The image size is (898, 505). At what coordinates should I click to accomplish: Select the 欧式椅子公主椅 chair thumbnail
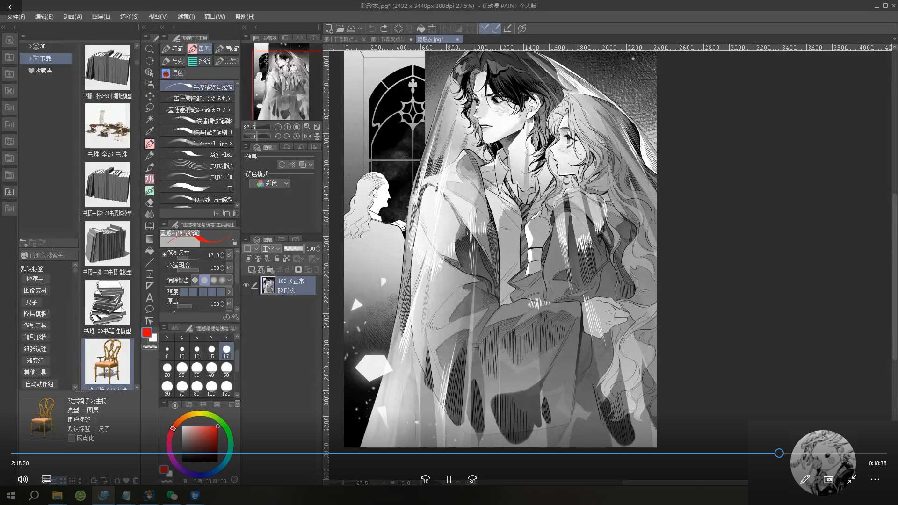(108, 362)
